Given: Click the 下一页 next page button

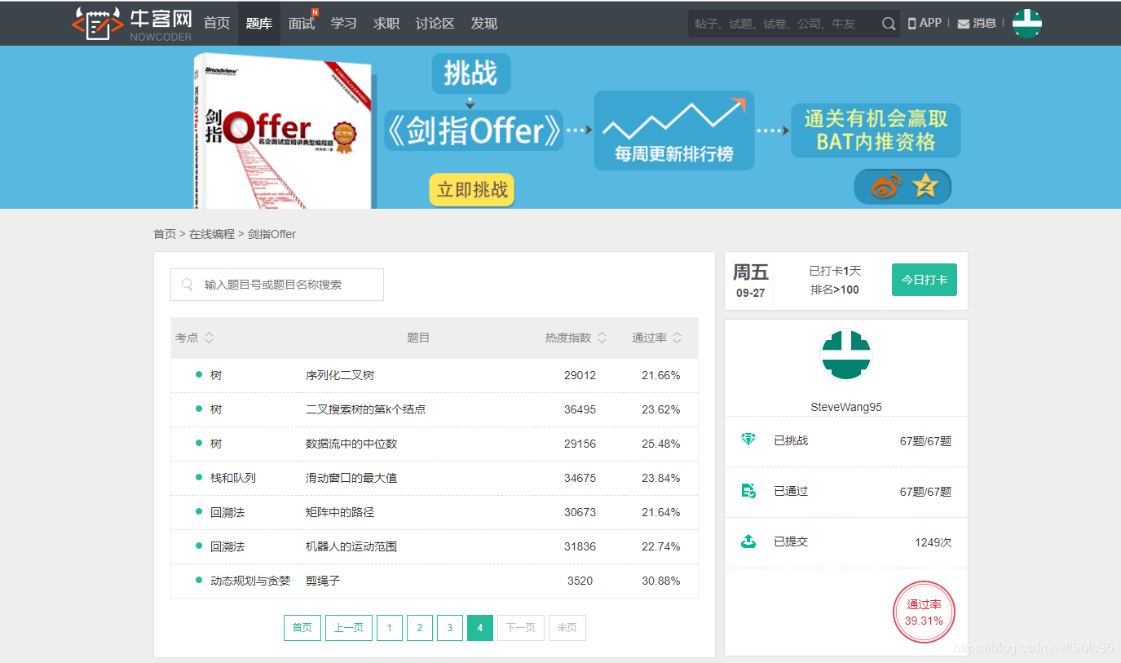Looking at the screenshot, I should [x=521, y=628].
